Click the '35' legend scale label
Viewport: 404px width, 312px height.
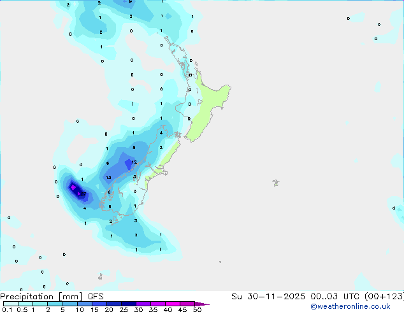point(153,309)
